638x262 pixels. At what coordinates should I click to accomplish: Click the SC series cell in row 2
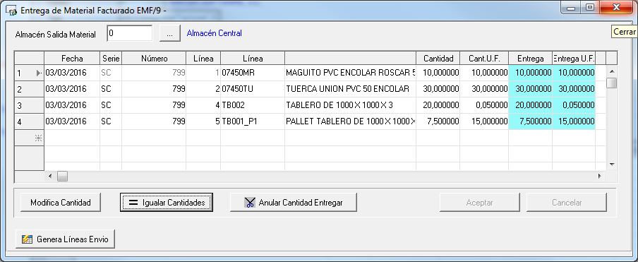(111, 89)
